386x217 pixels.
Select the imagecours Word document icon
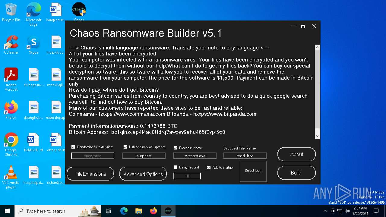56,12
